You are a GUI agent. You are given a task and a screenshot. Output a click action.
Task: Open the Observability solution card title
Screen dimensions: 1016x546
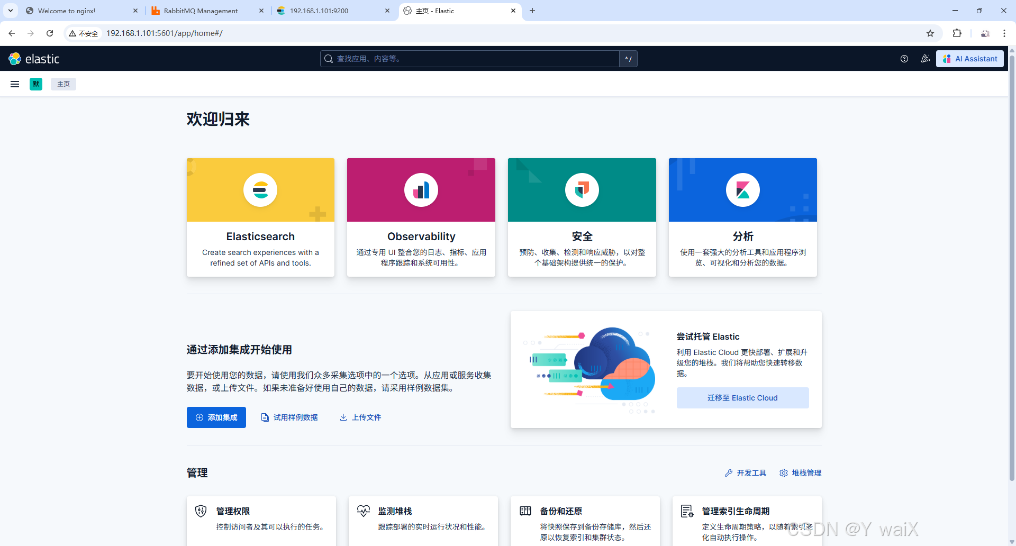421,236
